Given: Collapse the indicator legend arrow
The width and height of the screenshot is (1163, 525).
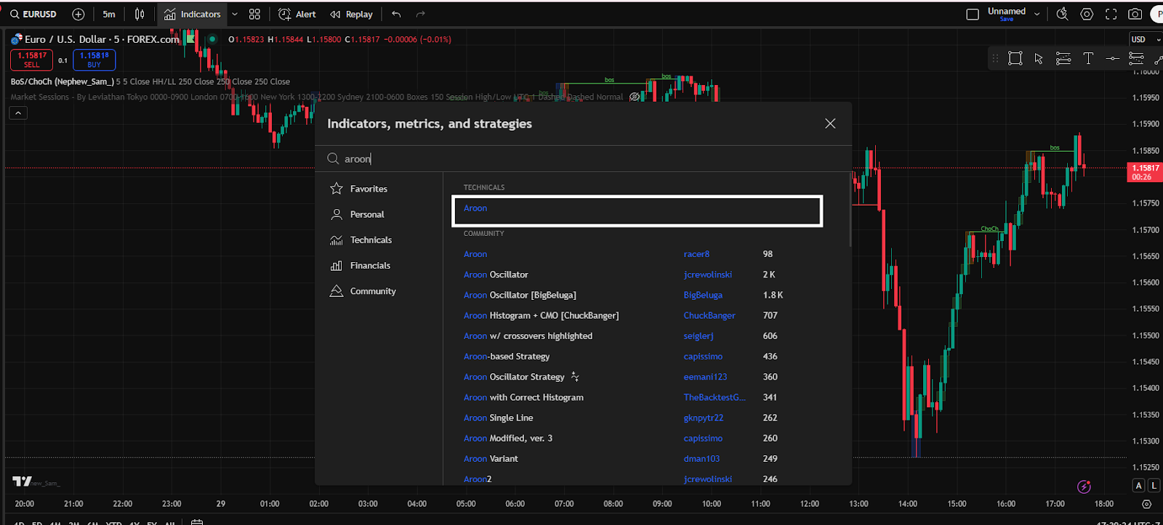Looking at the screenshot, I should tap(18, 113).
